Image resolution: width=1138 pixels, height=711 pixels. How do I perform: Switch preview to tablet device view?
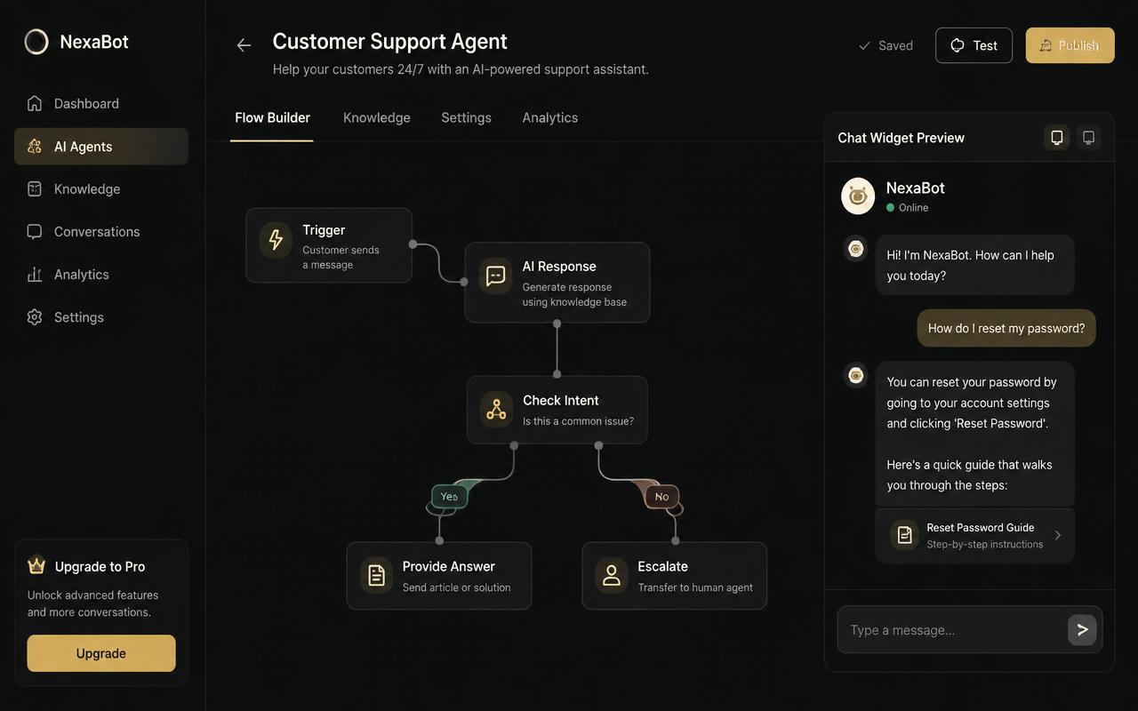click(1088, 138)
